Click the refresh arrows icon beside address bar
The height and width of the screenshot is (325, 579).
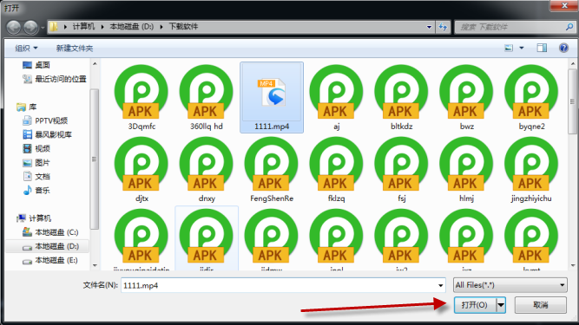443,27
